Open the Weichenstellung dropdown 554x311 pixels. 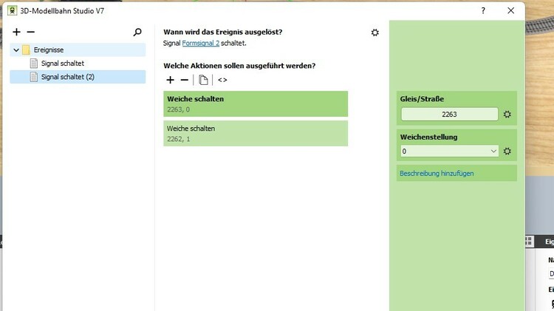[449, 151]
